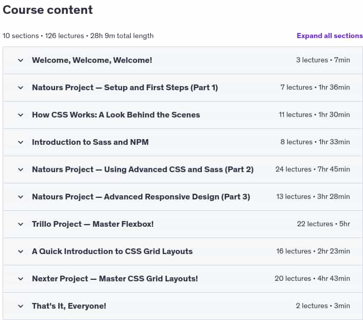The width and height of the screenshot is (363, 320).
Task: Select 'That's It, Everyone!' section title
Action: (69, 306)
